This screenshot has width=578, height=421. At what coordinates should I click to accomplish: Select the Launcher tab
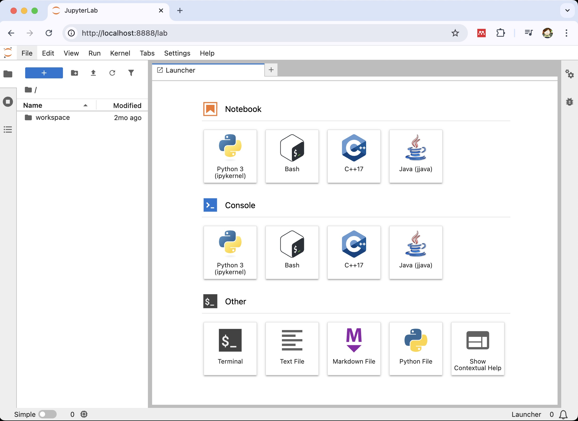pos(208,70)
